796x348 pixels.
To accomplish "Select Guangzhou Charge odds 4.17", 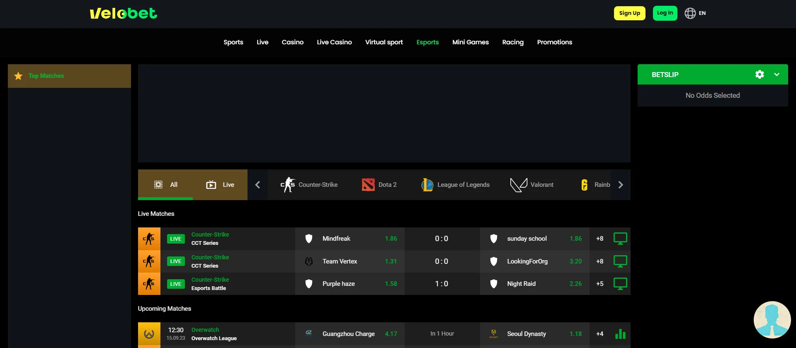I will point(391,334).
